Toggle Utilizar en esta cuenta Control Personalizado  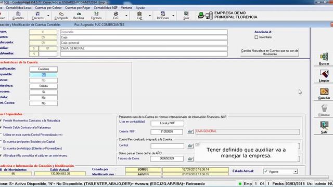coord(1,135)
